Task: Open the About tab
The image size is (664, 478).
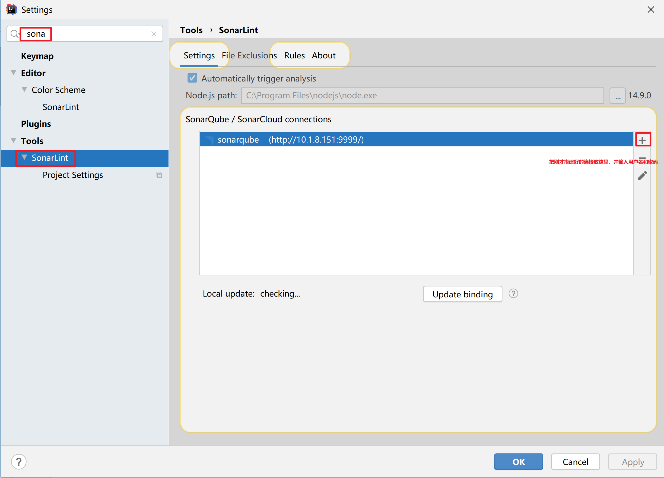Action: [323, 55]
